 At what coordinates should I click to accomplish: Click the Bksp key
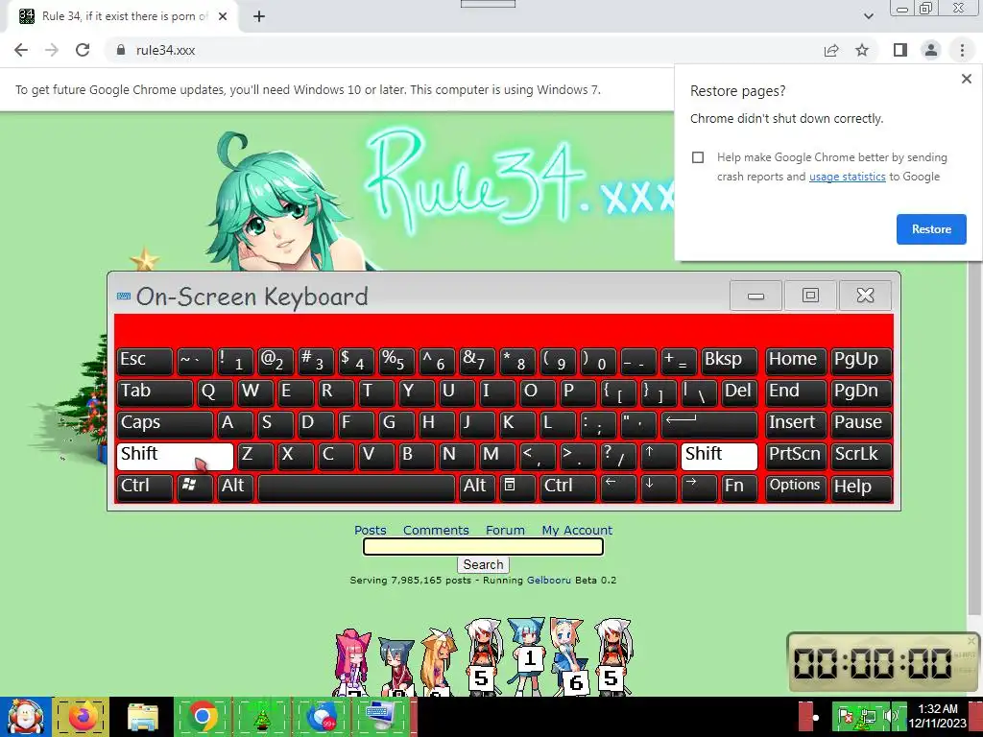729,361
